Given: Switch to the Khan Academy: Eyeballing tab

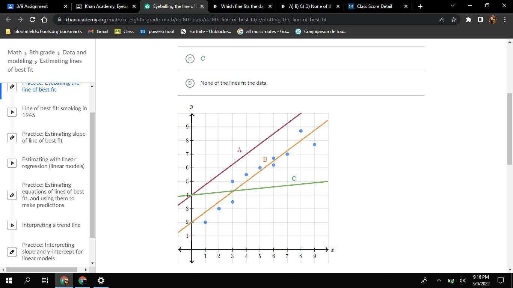Looking at the screenshot, I should pos(105,6).
